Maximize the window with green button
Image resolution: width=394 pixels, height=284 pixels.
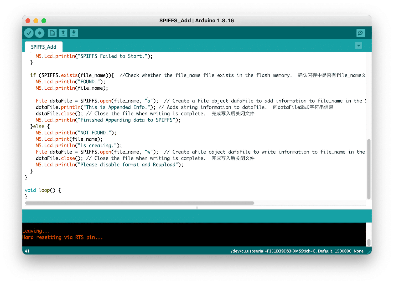pyautogui.click(x=44, y=21)
